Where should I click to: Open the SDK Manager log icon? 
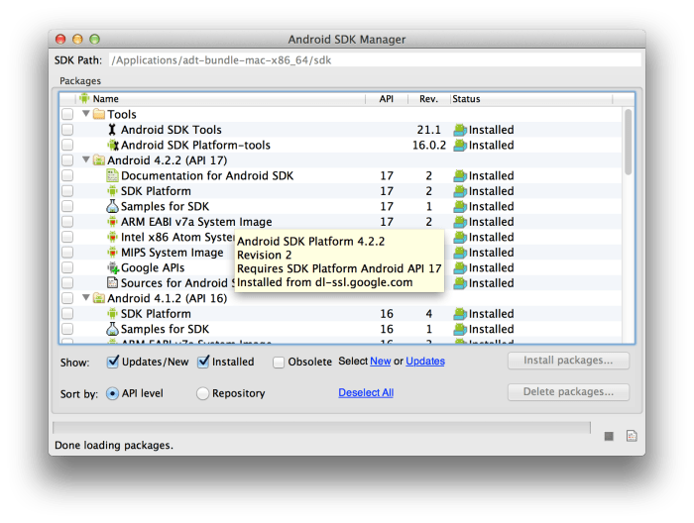click(632, 436)
